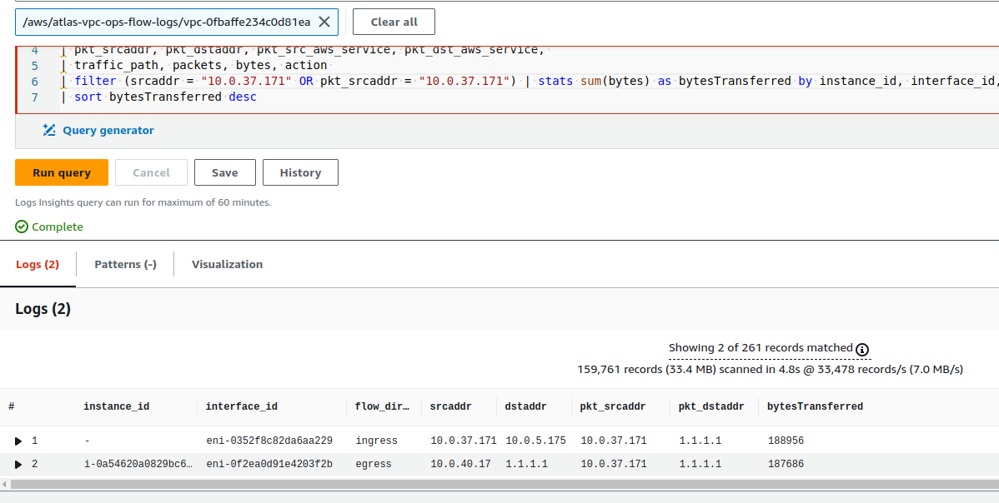Run the Logs Insights query
The width and height of the screenshot is (999, 503).
(x=62, y=172)
